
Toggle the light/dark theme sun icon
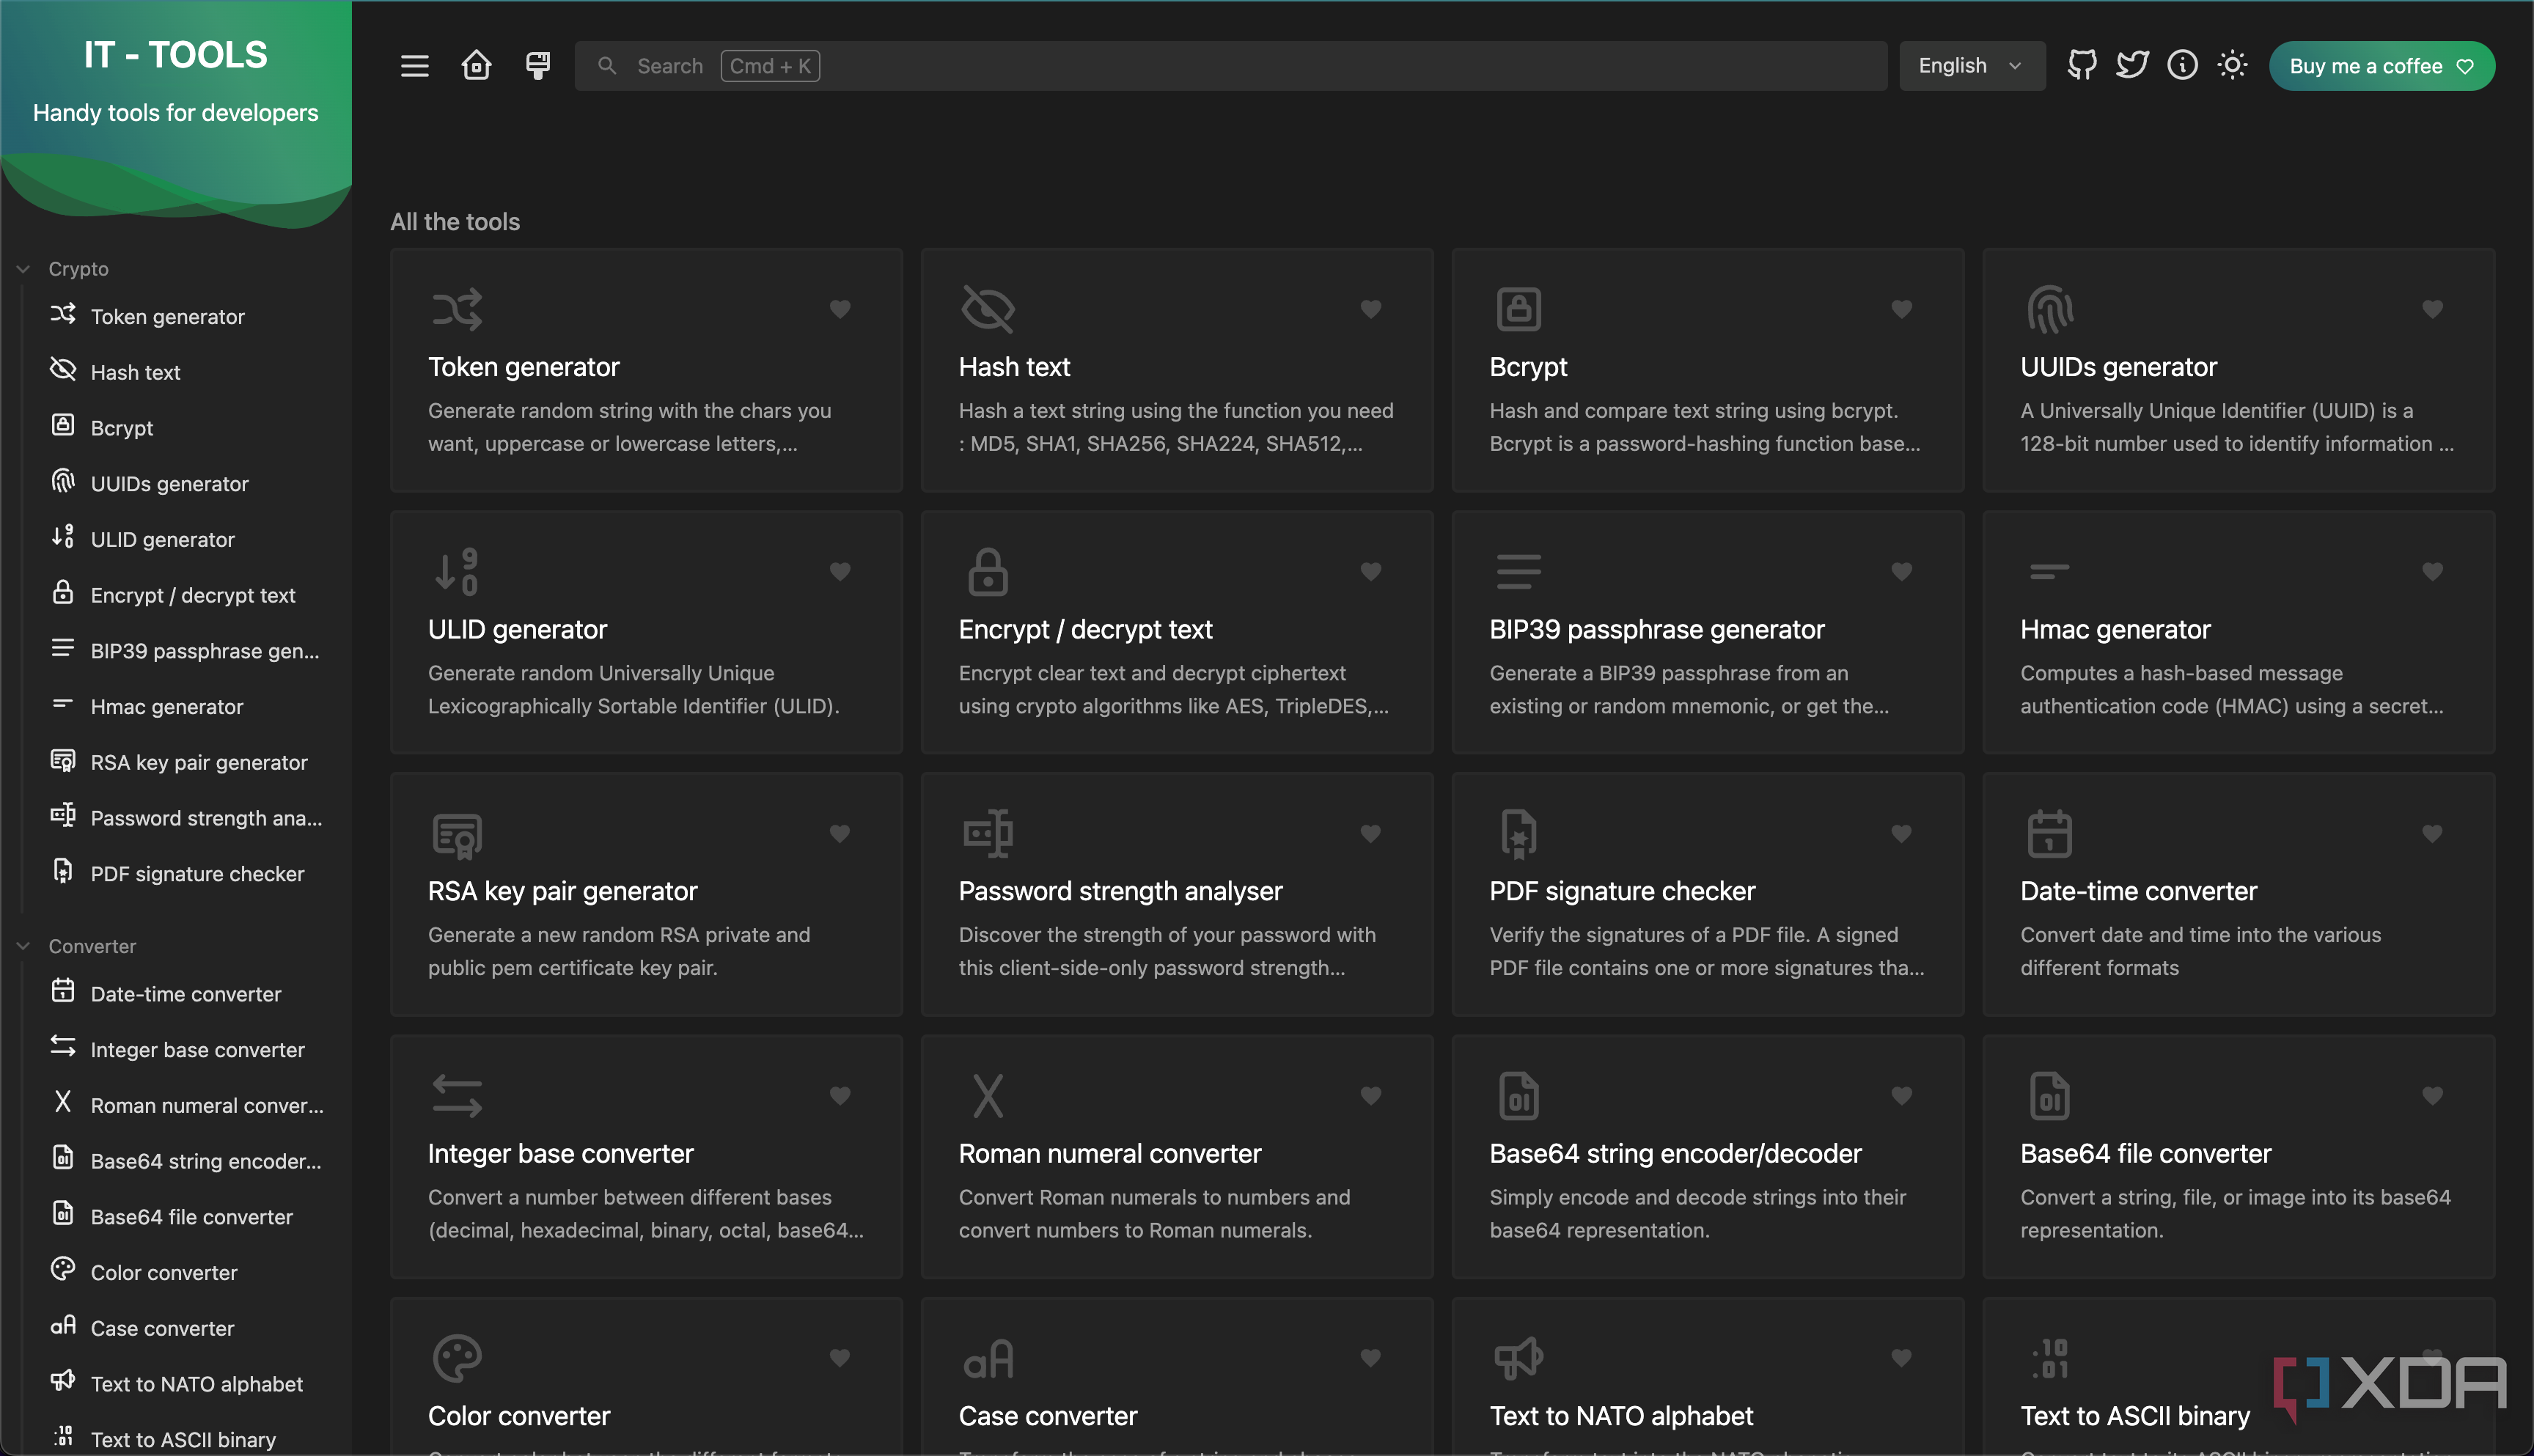(x=2232, y=66)
